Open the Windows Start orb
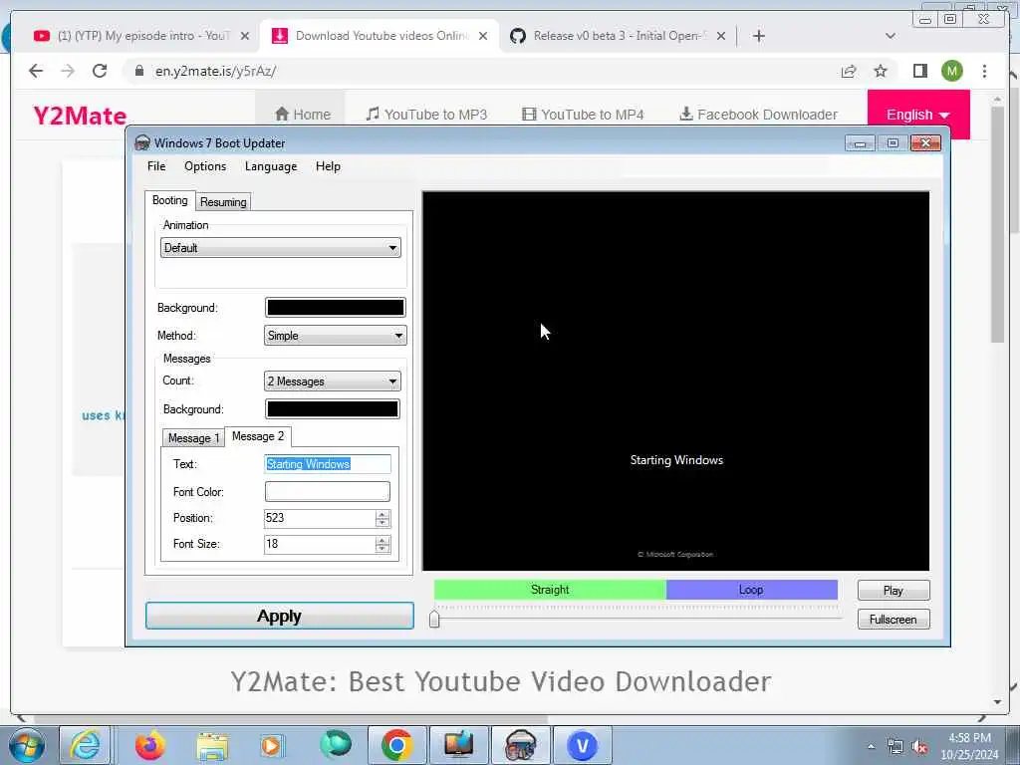This screenshot has height=765, width=1020. [x=27, y=745]
